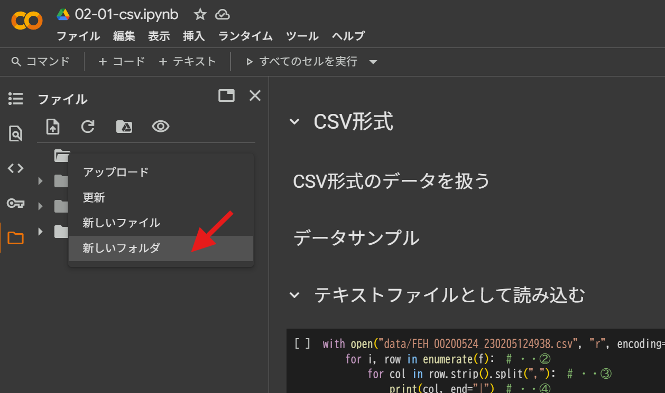Select 新しいフォルダ from the context menu
The image size is (665, 393).
[121, 248]
